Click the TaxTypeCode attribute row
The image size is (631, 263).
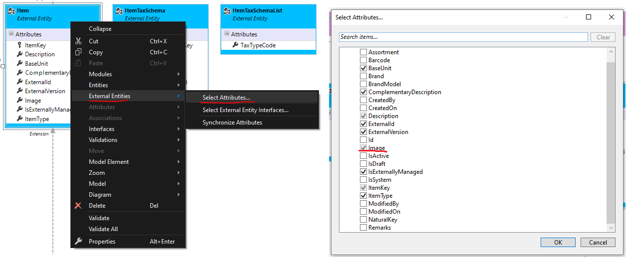pos(268,45)
